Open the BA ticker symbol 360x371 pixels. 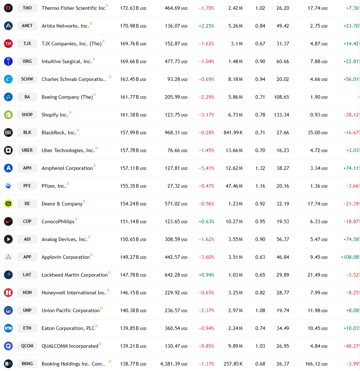click(27, 97)
